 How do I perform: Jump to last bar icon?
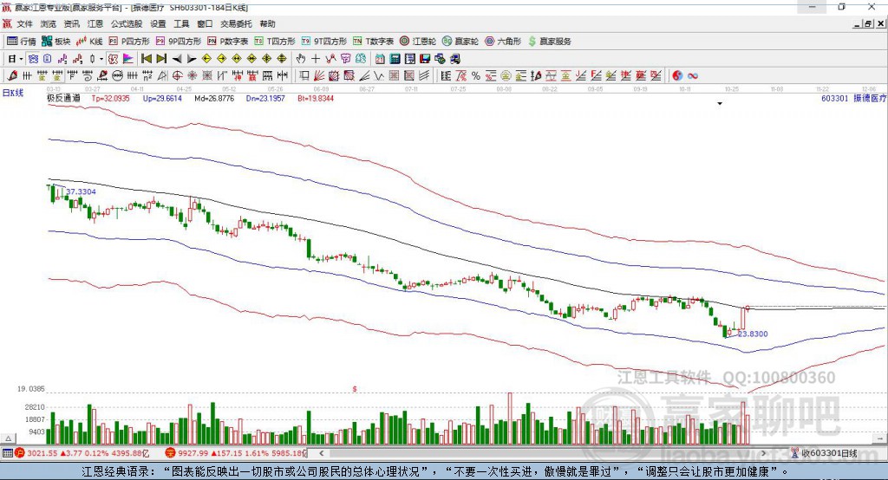coord(161,59)
